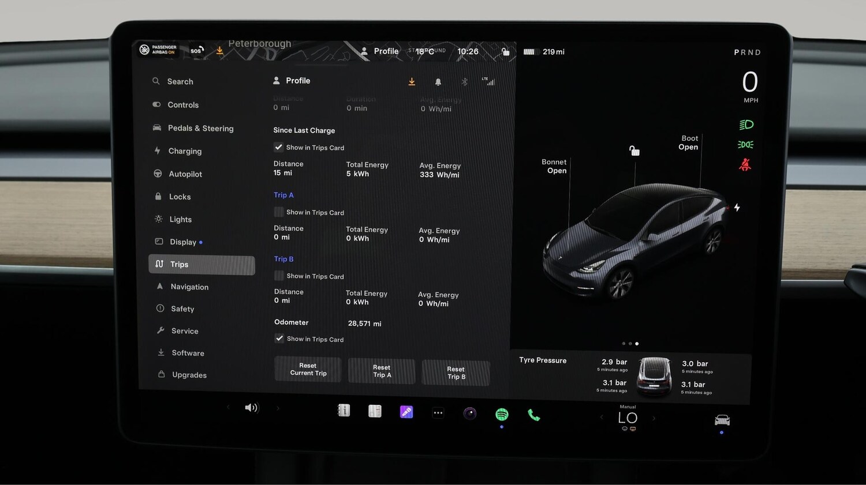
Task: Open Bluetooth settings from the status icons
Action: coord(465,81)
